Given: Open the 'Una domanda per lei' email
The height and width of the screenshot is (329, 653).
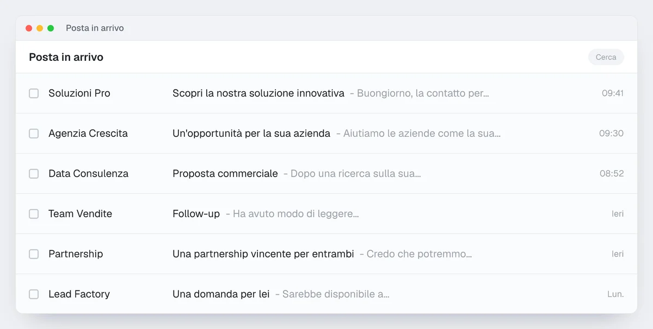Looking at the screenshot, I should tap(221, 294).
